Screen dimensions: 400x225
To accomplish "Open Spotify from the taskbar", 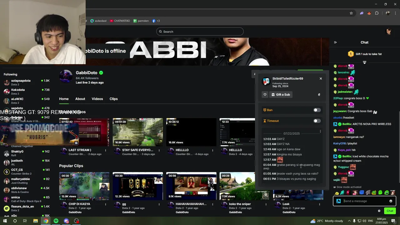I will (56, 221).
